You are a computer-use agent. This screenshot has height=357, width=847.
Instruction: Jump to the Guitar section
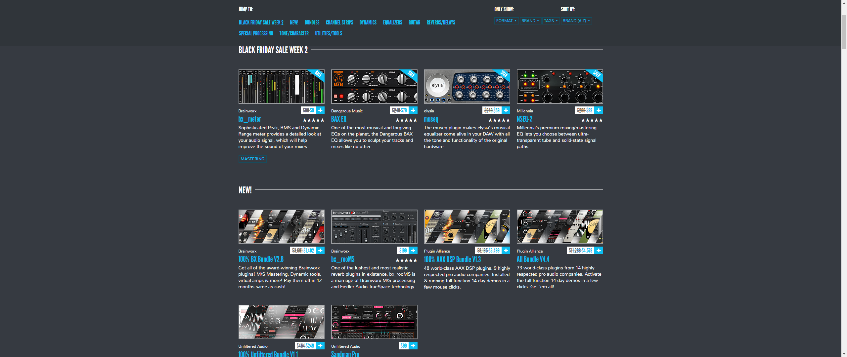click(414, 22)
